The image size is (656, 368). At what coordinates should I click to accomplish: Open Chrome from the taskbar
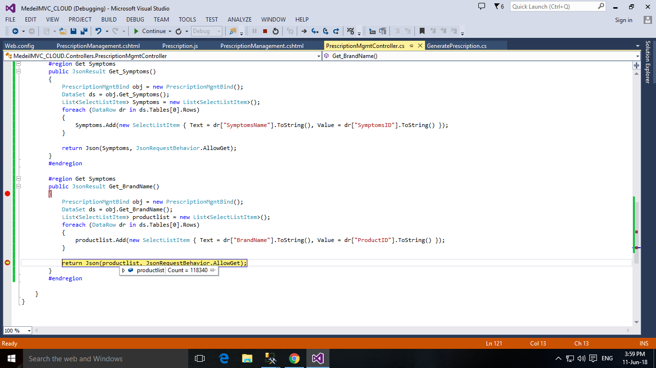click(x=294, y=358)
